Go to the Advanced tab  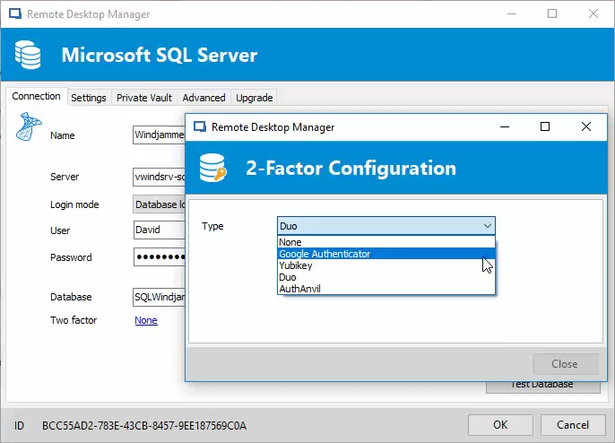click(x=204, y=98)
